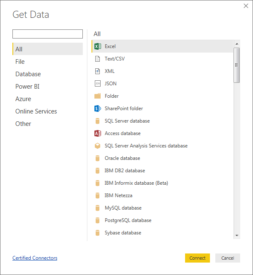This screenshot has height=275, width=253.
Task: Choose PostgreSQL database label
Action: tap(128, 220)
